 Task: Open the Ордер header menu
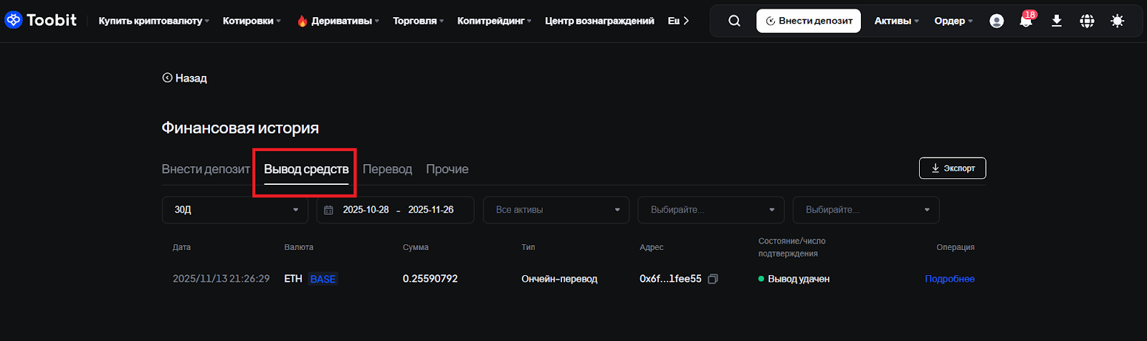pyautogui.click(x=953, y=21)
